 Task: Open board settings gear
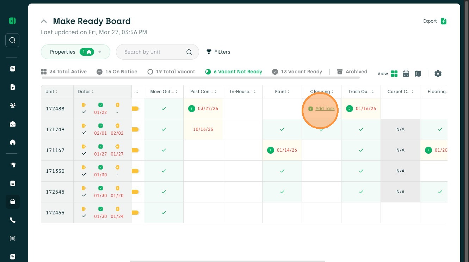pyautogui.click(x=438, y=74)
